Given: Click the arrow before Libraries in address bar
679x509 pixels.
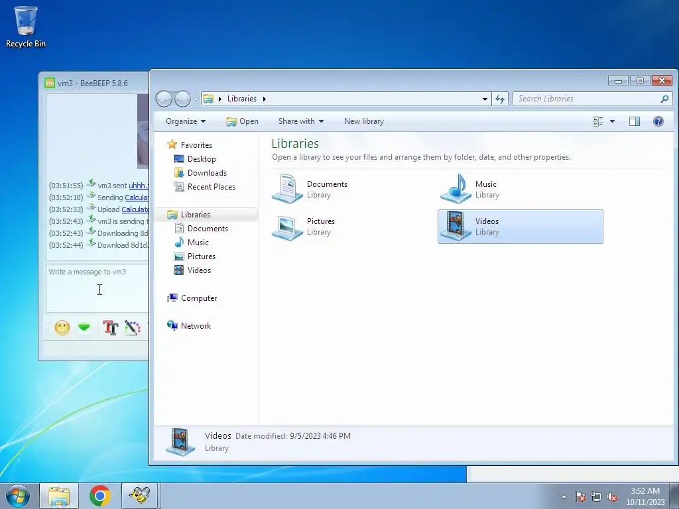Looking at the screenshot, I should pos(220,99).
